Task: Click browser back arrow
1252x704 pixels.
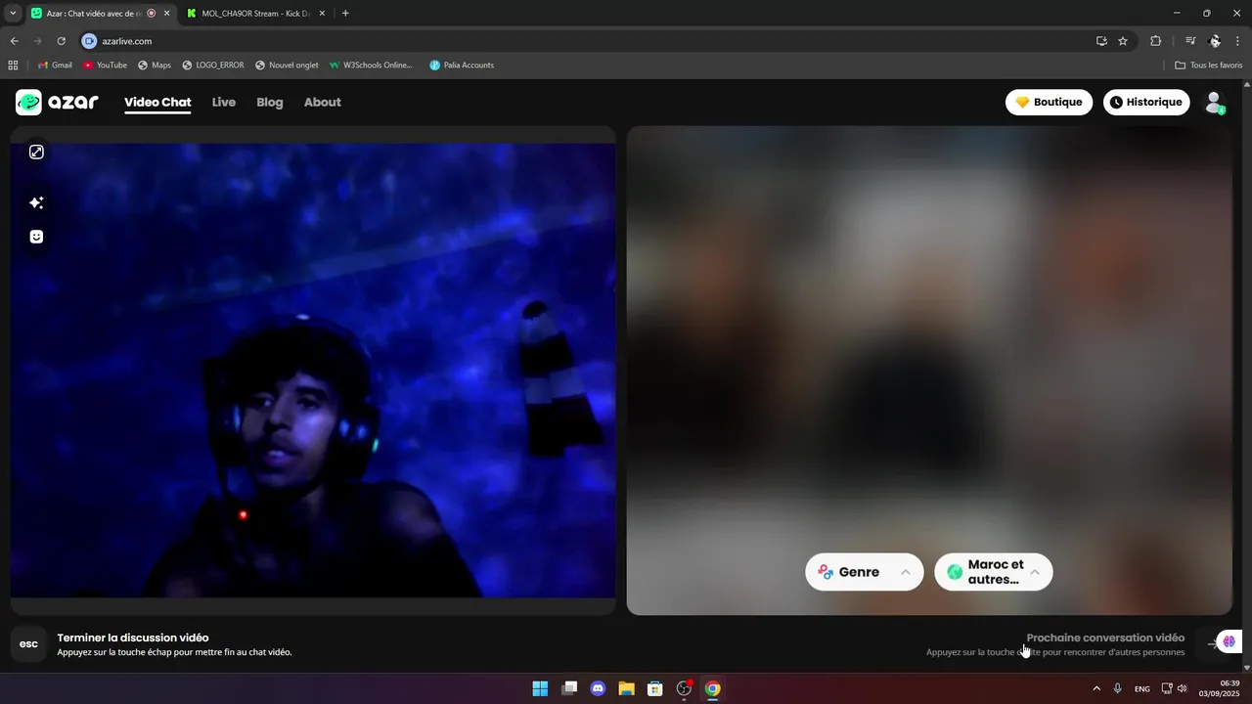Action: pos(14,41)
